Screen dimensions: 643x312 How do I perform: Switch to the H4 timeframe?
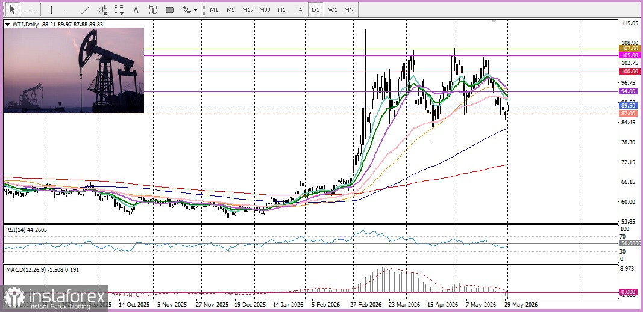(x=298, y=10)
